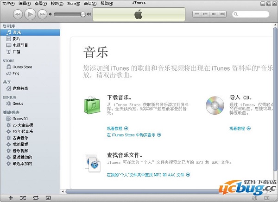This screenshot has width=278, height=202.
Task: Open the 编辑(E) menu
Action: click(x=25, y=3)
